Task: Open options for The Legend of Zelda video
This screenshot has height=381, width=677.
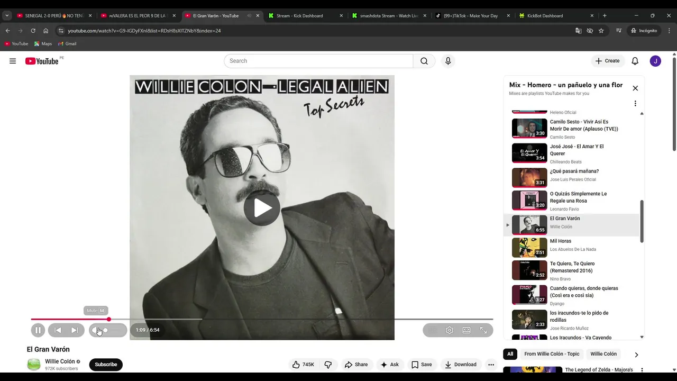Action: [642, 370]
